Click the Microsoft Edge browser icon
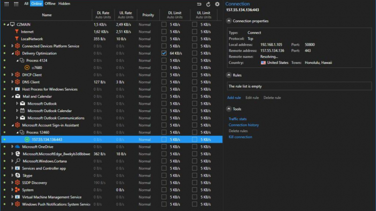Viewport: 376px width, 211px height. [17, 154]
